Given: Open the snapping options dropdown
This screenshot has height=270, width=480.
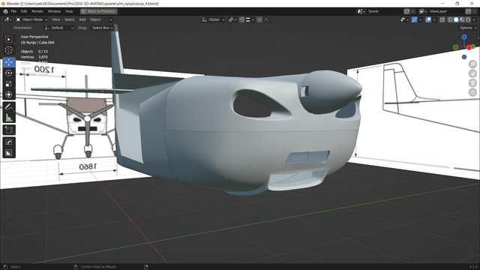Looking at the screenshot, I should (x=250, y=19).
